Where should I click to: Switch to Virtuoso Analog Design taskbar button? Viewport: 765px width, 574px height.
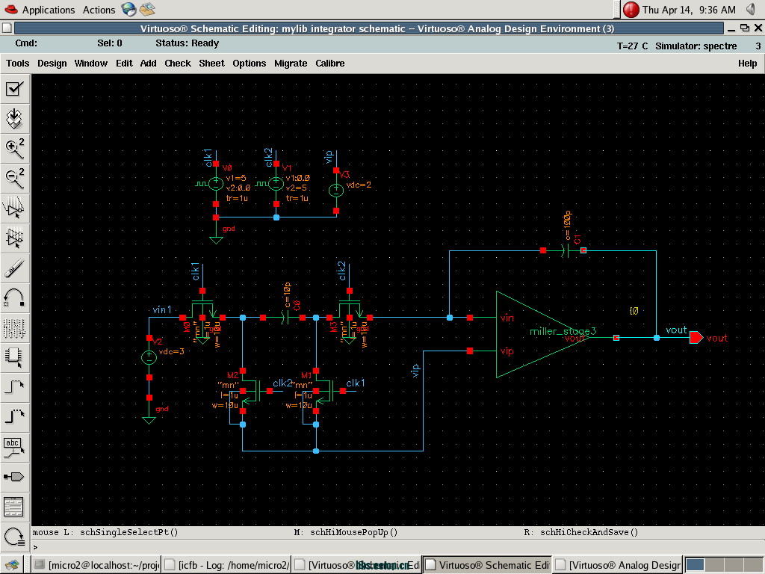618,565
